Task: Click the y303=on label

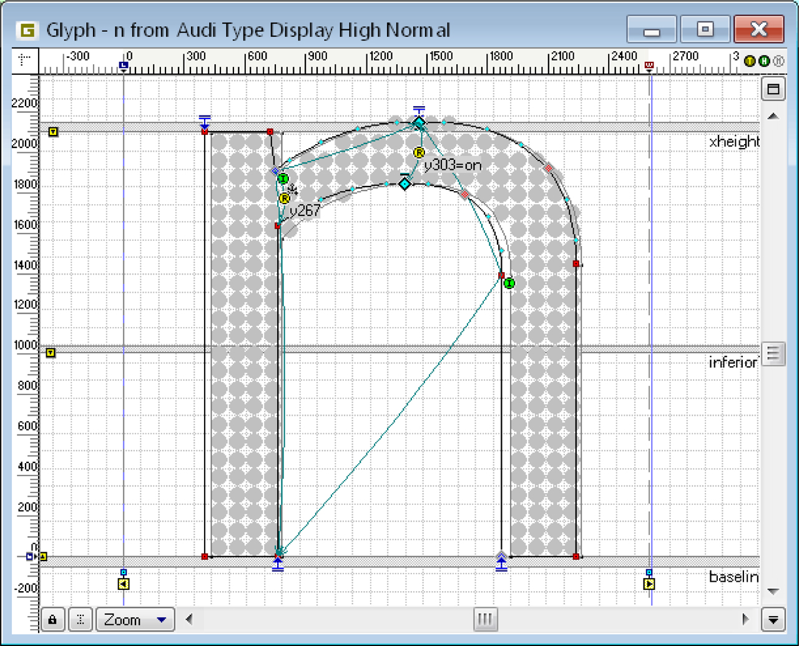Action: point(453,166)
